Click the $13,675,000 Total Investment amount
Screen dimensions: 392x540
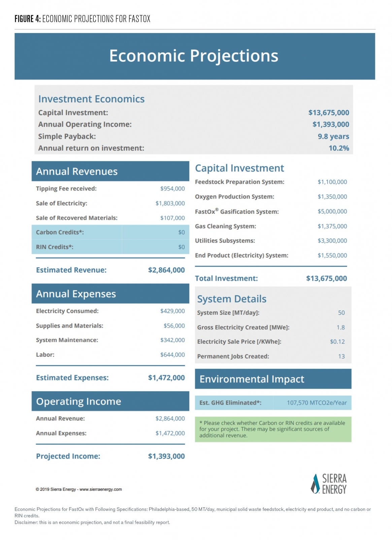coord(327,278)
